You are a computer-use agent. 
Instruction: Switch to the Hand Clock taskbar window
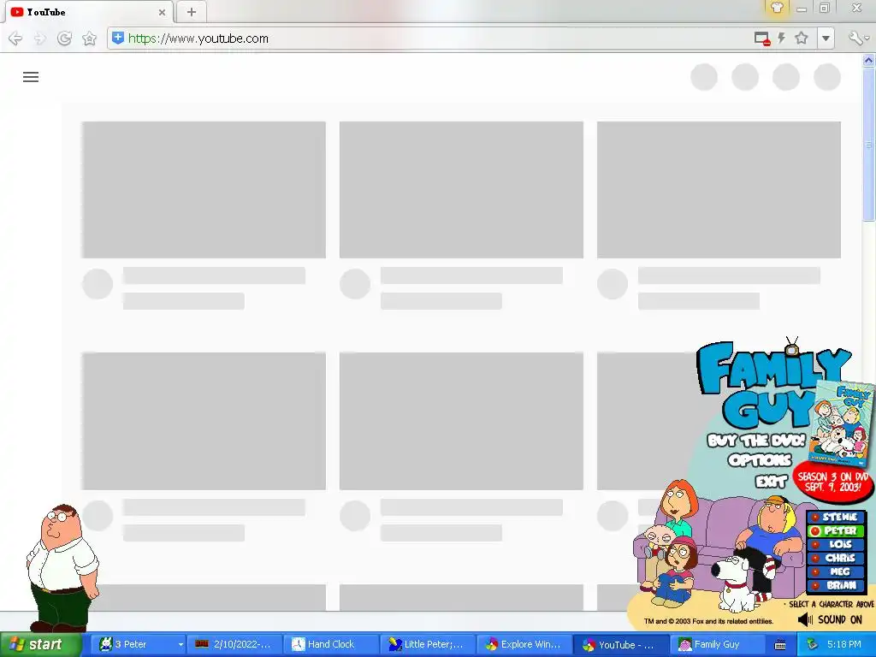pos(331,644)
